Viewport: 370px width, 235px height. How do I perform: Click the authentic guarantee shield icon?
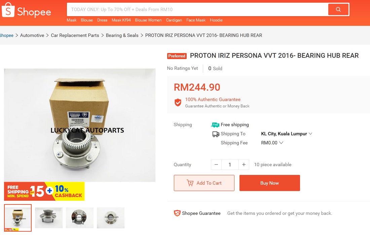[x=178, y=102]
